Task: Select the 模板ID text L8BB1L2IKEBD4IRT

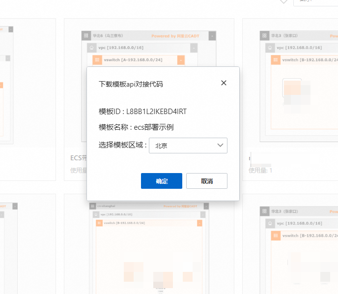Action: click(157, 112)
